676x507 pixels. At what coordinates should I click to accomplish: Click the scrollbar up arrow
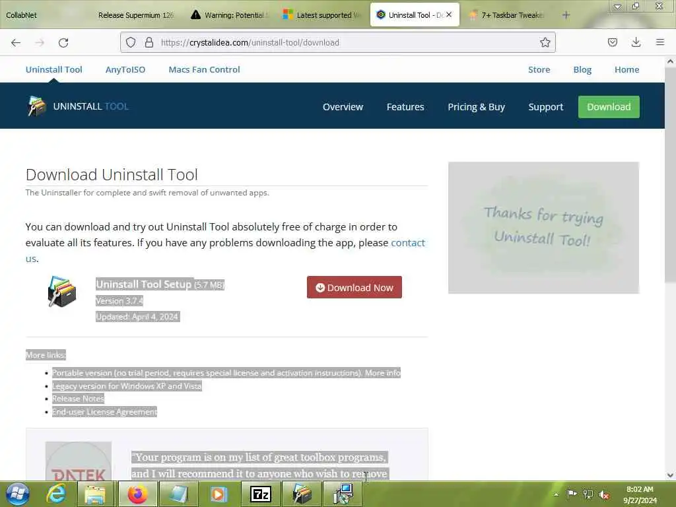coord(670,61)
